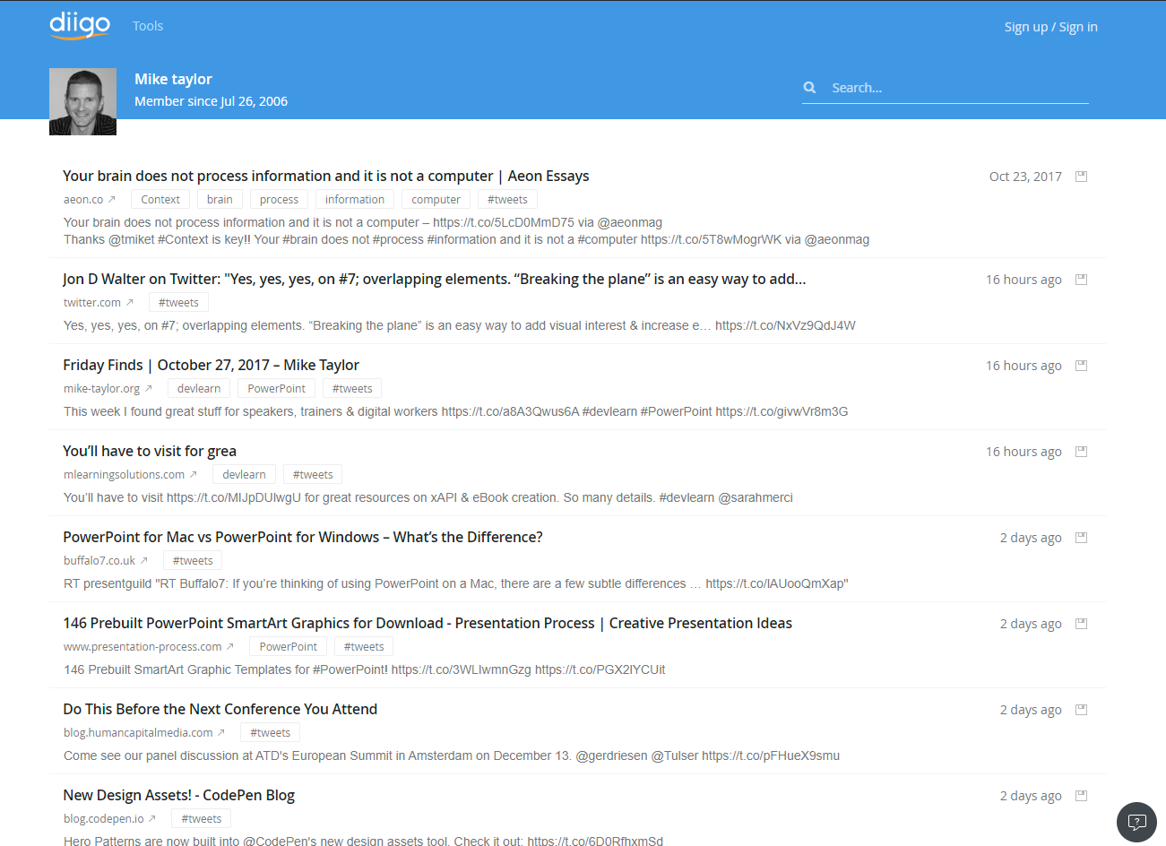The image size is (1166, 846).
Task: Select the 'Context' tag
Action: (160, 200)
